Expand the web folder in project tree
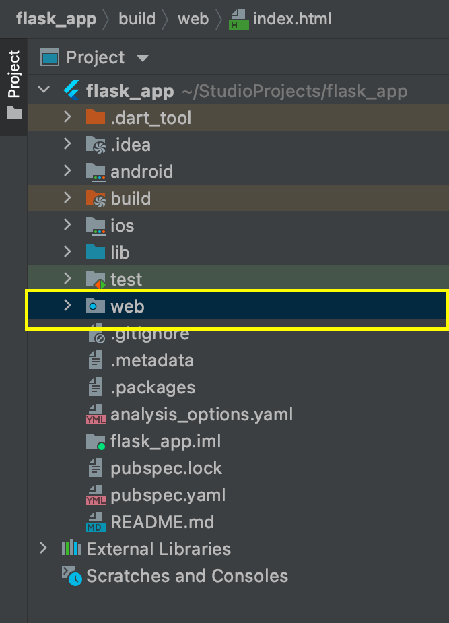Image resolution: width=449 pixels, height=623 pixels. pyautogui.click(x=67, y=306)
